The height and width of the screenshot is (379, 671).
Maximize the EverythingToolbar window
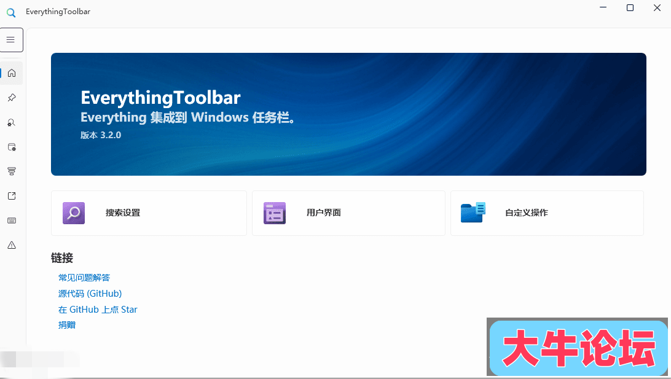630,8
